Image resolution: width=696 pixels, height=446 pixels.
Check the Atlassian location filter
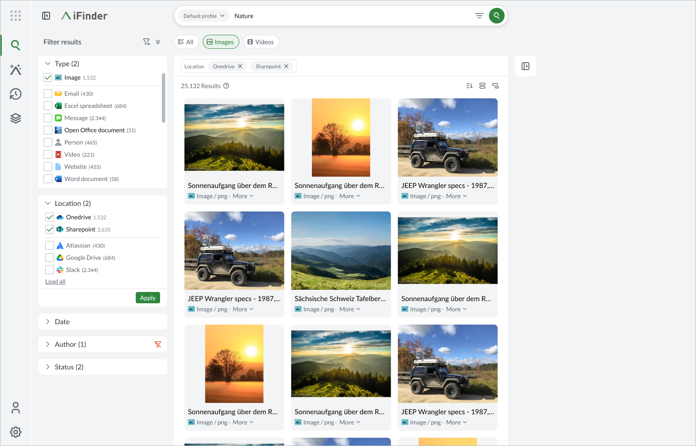[50, 245]
